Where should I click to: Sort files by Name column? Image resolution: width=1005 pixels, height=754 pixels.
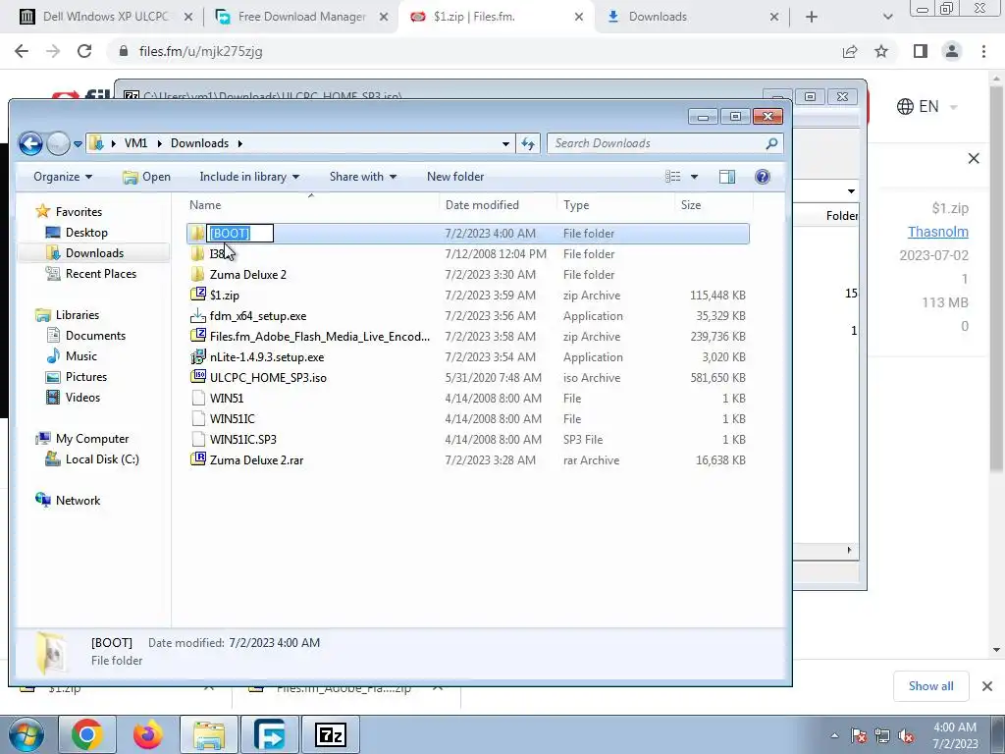point(311,205)
